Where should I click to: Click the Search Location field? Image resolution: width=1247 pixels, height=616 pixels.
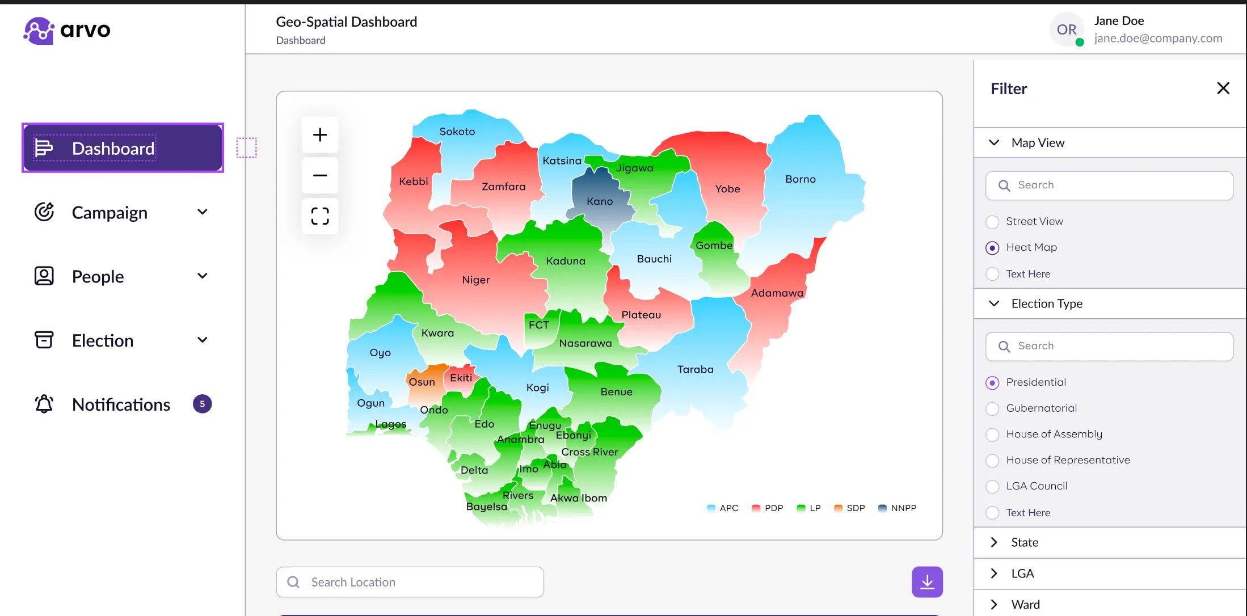(410, 582)
